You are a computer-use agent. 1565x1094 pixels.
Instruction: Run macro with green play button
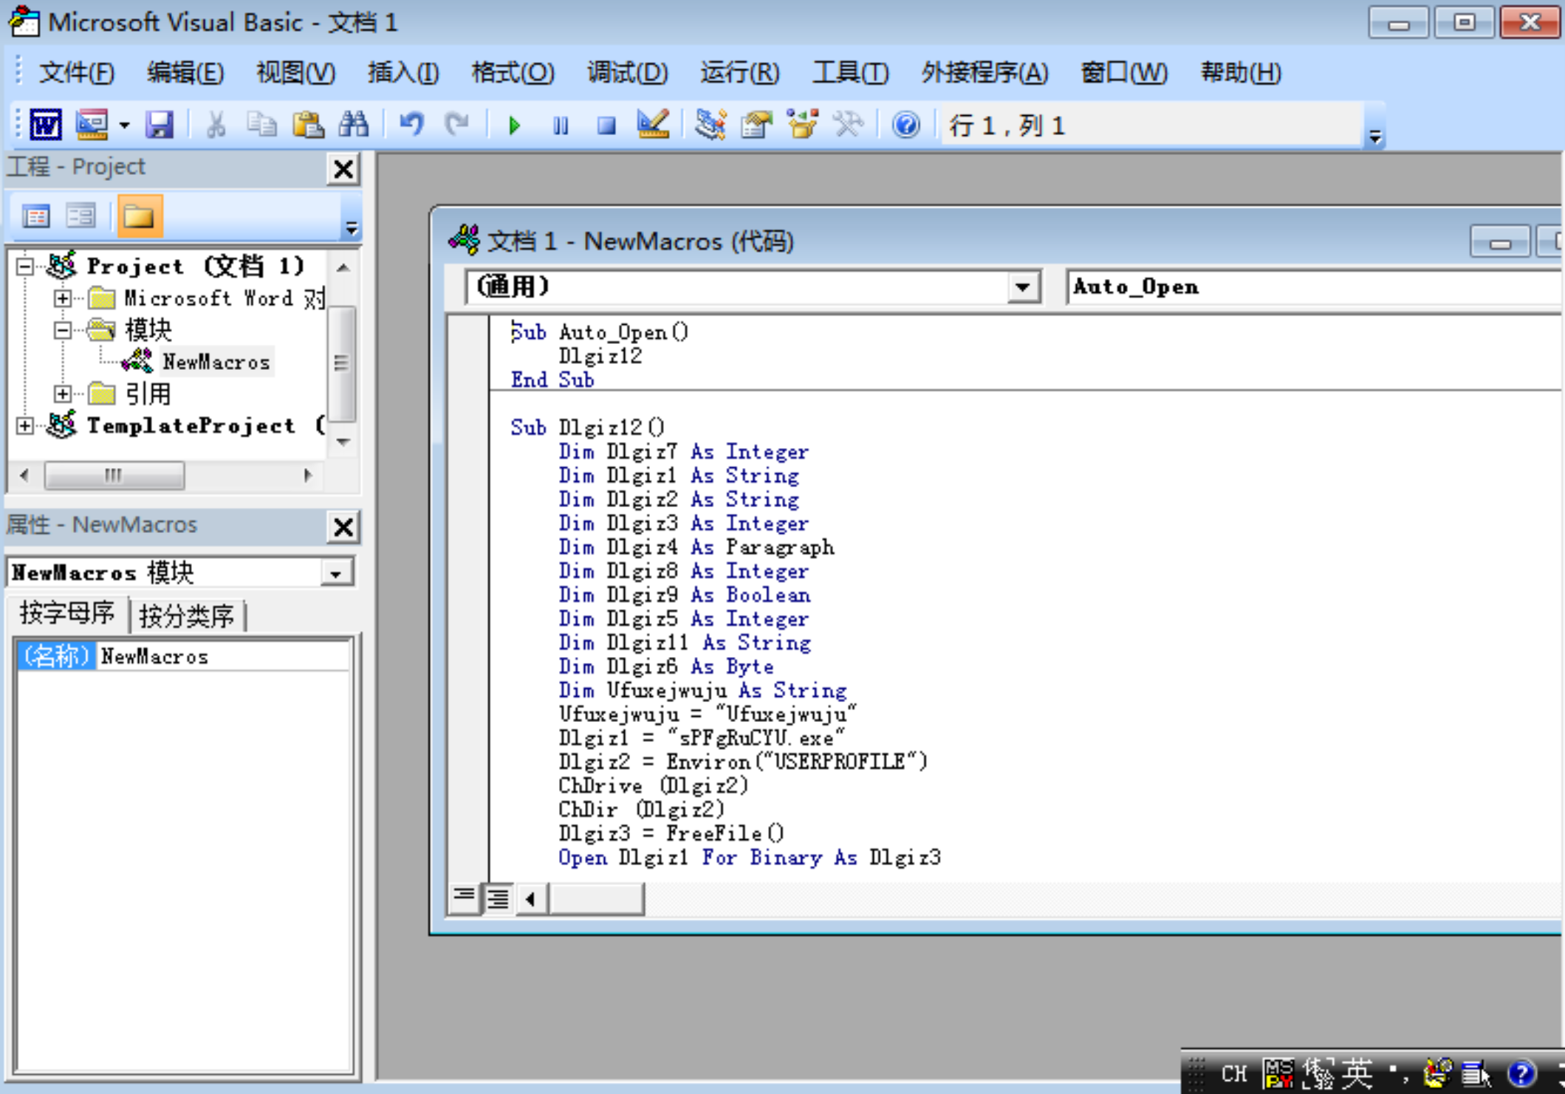pyautogui.click(x=515, y=125)
